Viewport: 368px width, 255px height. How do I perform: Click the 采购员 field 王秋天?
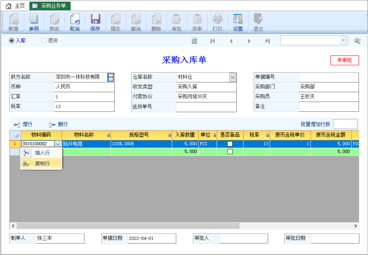[x=328, y=97]
